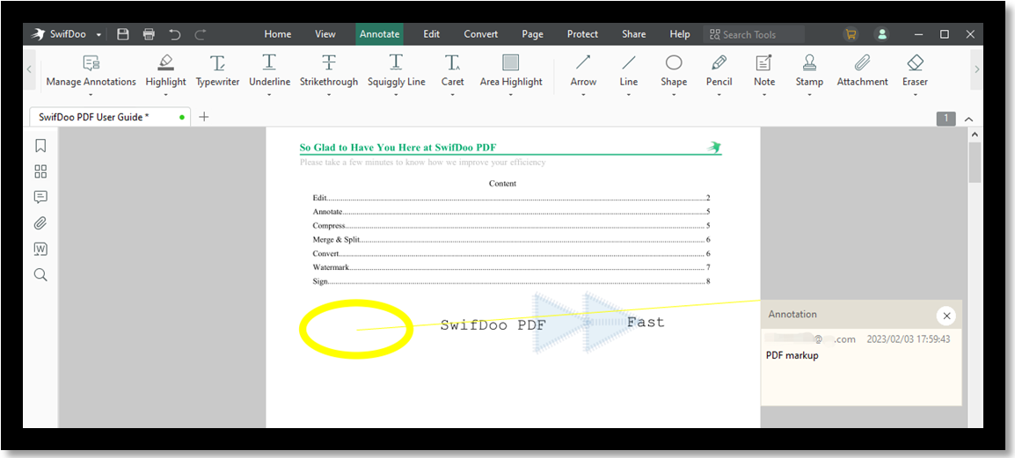Select the Arrow drawing tool
Image resolution: width=1015 pixels, height=458 pixels.
[x=583, y=71]
